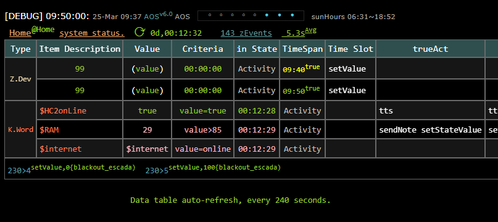Click criteria 00:00:00 in the 09:50 row
The height and width of the screenshot is (222, 498).
pyautogui.click(x=202, y=90)
